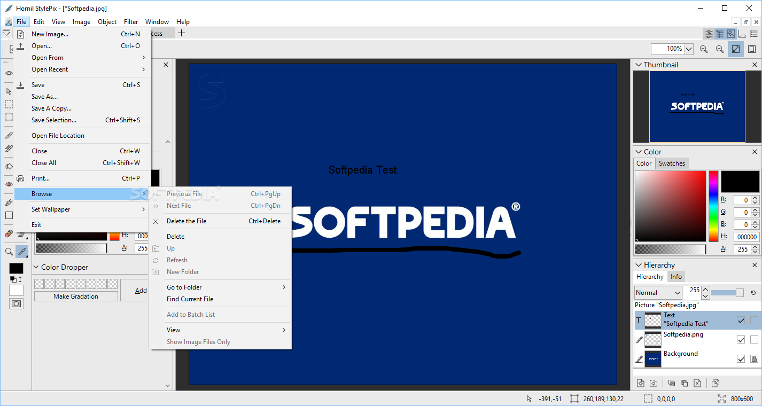Click New Image in File menu
This screenshot has width=762, height=406.
[x=82, y=34]
